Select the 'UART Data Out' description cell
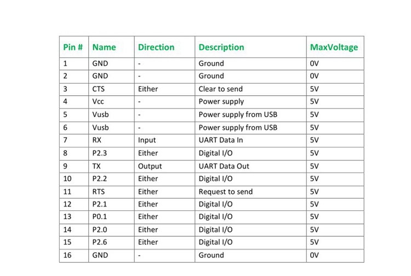 pyautogui.click(x=224, y=166)
